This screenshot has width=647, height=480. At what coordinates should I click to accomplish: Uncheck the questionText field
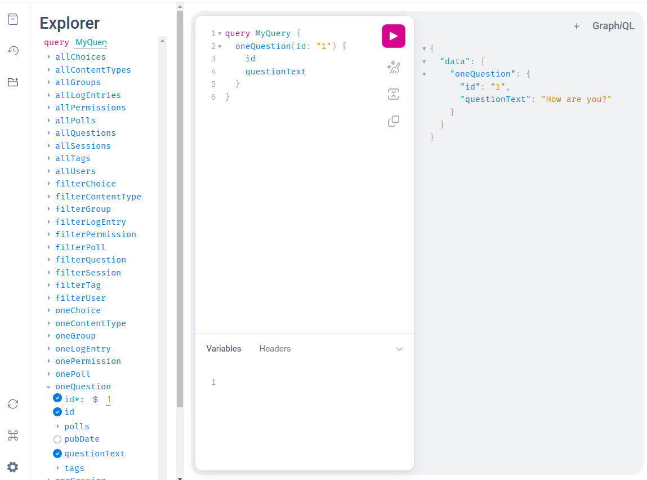coord(57,454)
